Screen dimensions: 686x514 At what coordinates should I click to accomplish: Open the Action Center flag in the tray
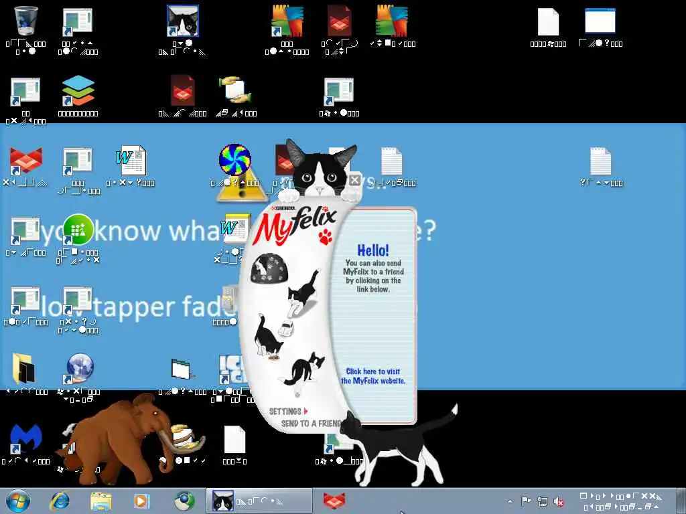(526, 501)
